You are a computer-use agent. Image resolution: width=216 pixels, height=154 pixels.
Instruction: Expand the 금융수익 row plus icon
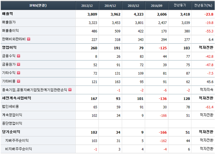(19, 56)
